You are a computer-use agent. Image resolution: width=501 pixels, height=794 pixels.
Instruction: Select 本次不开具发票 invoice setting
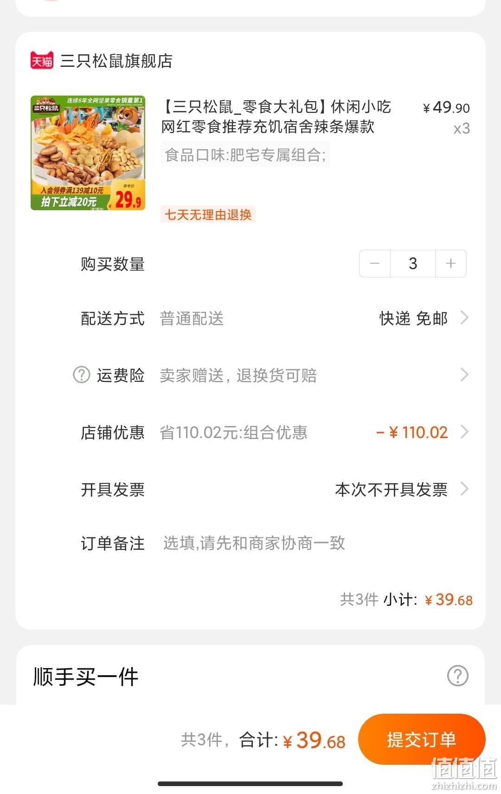(x=391, y=490)
